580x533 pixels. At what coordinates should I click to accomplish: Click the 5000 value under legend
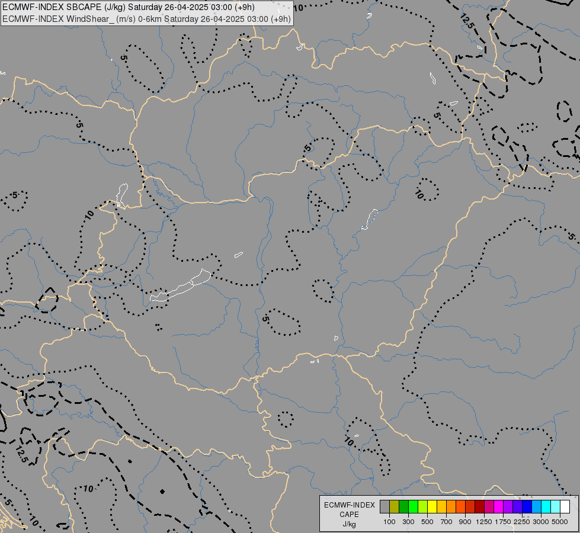click(x=560, y=522)
